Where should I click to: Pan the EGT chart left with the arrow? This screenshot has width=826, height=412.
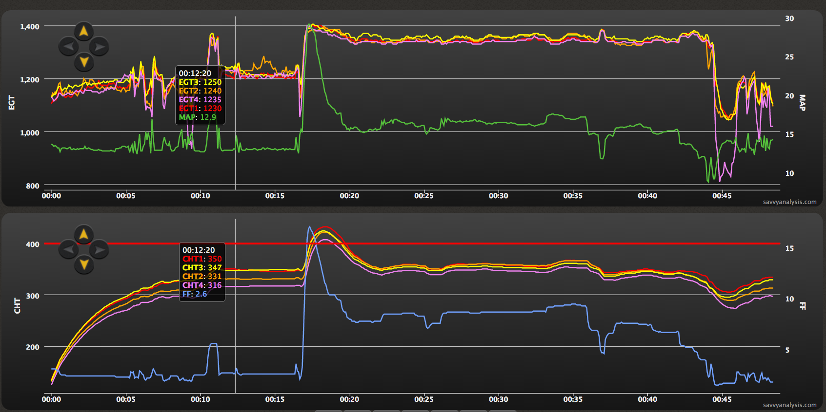(x=68, y=47)
